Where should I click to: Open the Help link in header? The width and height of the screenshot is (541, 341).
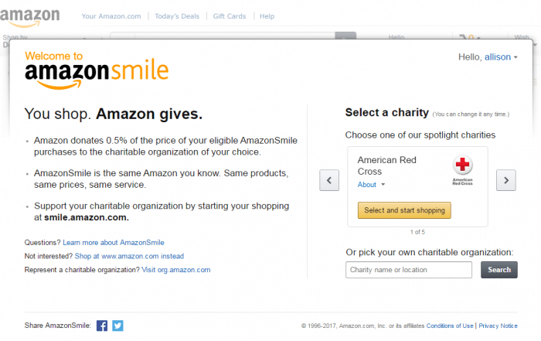tap(267, 16)
